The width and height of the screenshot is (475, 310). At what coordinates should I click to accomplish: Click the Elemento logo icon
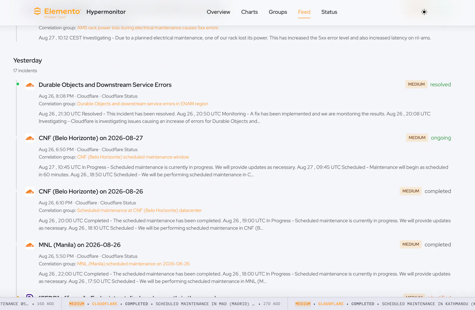click(x=37, y=11)
